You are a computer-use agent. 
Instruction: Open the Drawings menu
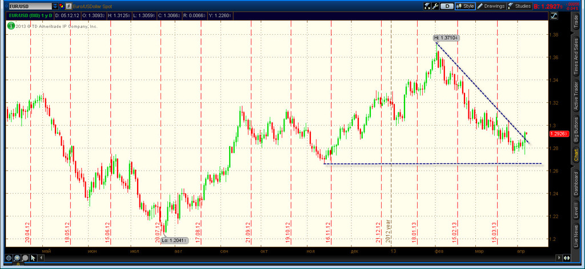[x=491, y=6]
